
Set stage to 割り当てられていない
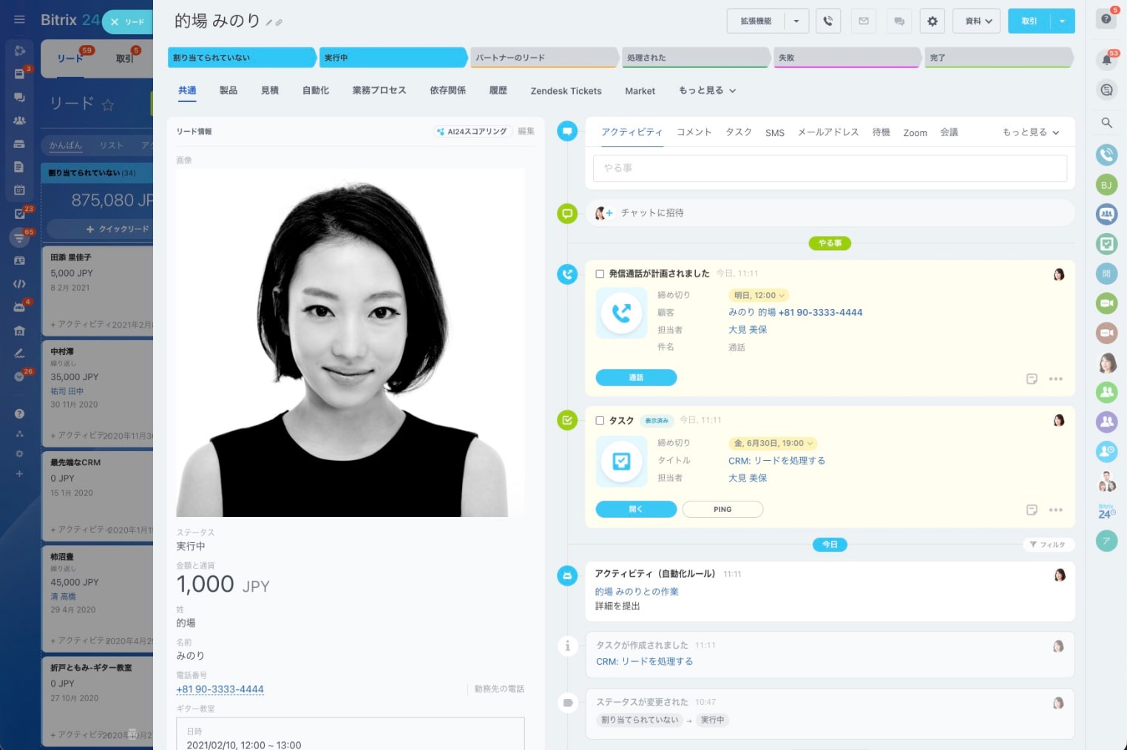[242, 58]
